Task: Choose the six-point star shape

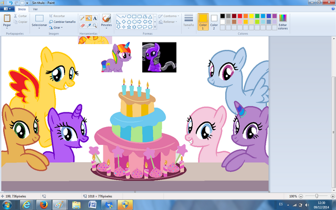Action: [134, 27]
